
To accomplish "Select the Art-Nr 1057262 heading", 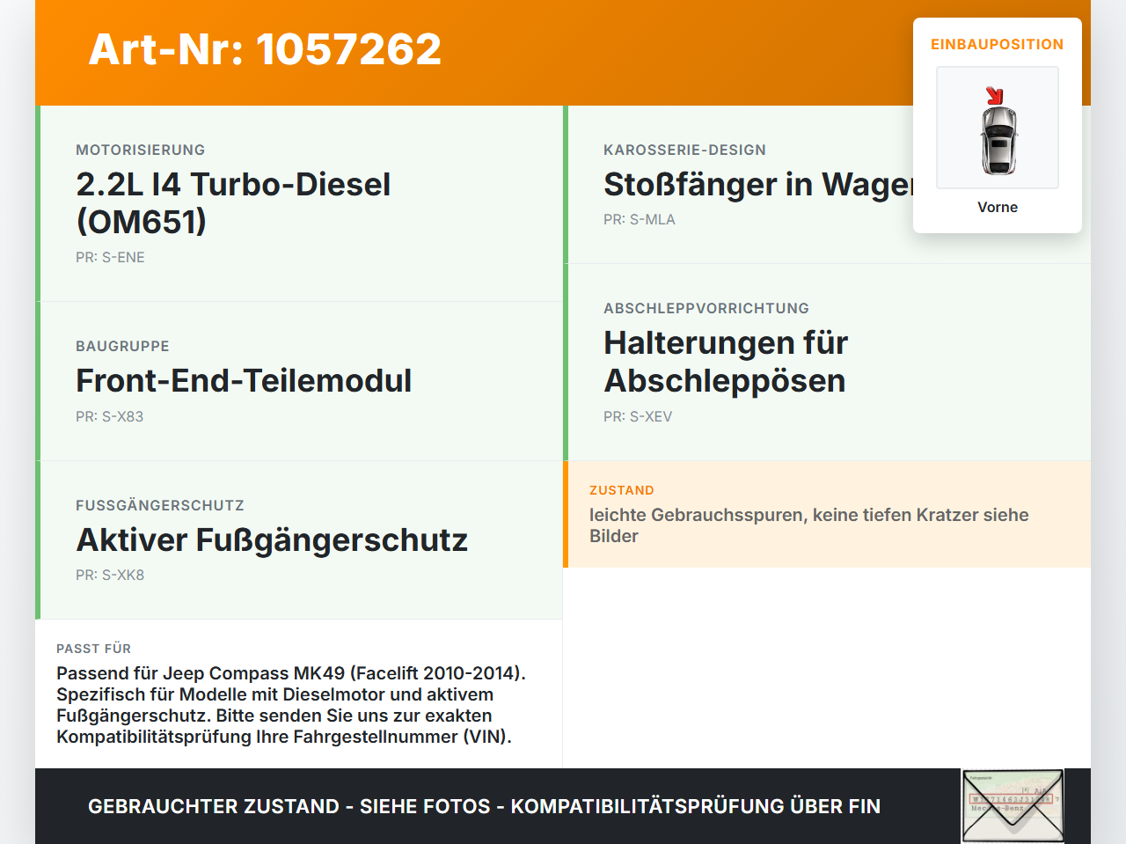I will [x=265, y=49].
